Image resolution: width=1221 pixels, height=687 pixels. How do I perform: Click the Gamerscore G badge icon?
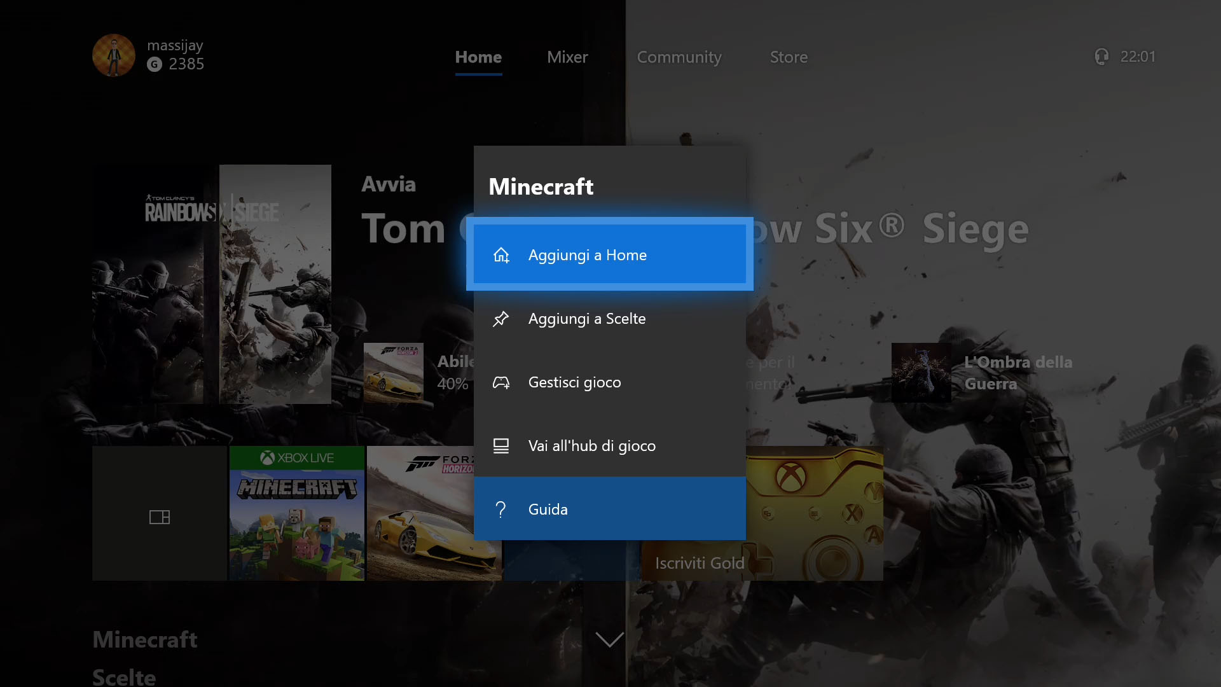click(155, 64)
